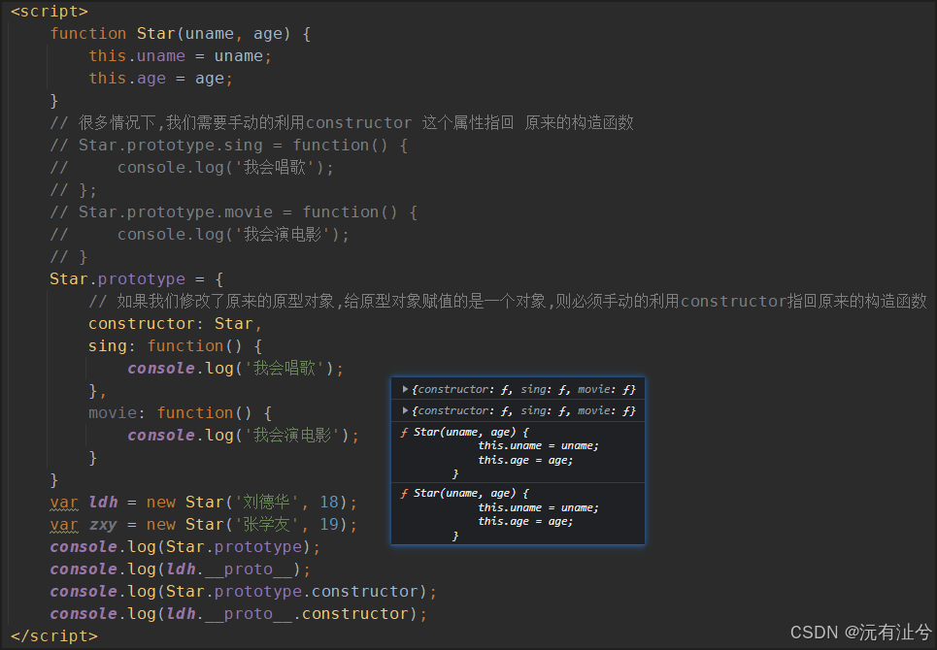Click the 'sing: function() {' line
Viewport: 937px width, 650px height.
tap(175, 346)
